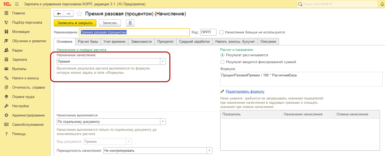
Task: Click into the Код input field
Action: tap(208, 32)
